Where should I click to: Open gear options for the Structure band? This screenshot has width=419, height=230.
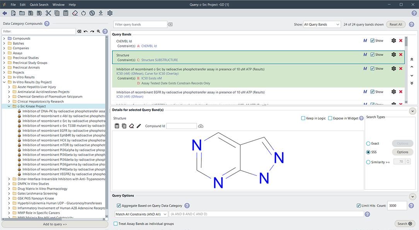[x=393, y=55]
